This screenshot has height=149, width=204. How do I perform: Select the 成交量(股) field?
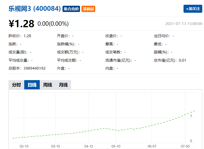[x=20, y=52]
